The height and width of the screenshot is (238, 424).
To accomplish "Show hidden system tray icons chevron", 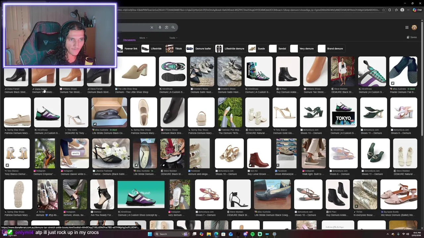I will point(388,234).
